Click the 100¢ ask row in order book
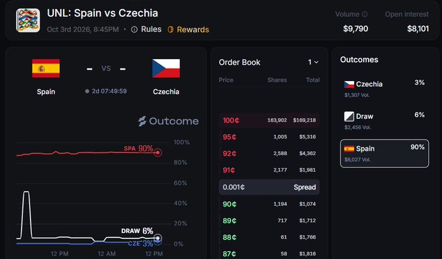This screenshot has width=442, height=259. click(x=269, y=120)
